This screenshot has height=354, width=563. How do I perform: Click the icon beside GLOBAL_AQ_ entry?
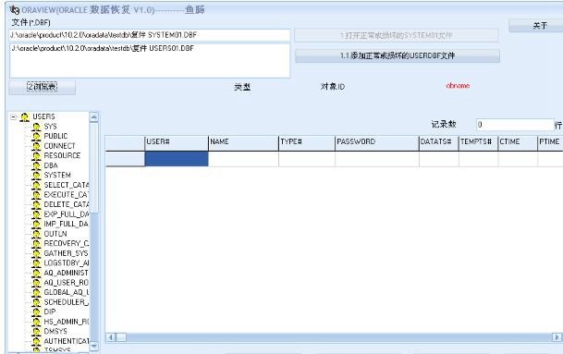point(36,292)
